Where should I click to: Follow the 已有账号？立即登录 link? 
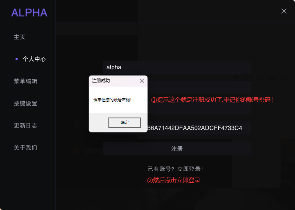click(x=176, y=169)
